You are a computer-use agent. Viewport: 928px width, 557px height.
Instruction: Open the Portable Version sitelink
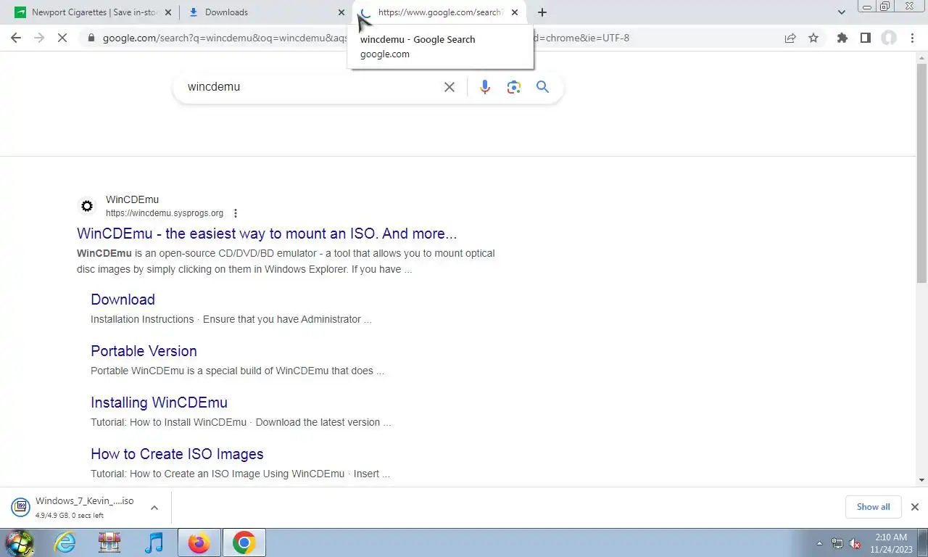[x=144, y=351]
